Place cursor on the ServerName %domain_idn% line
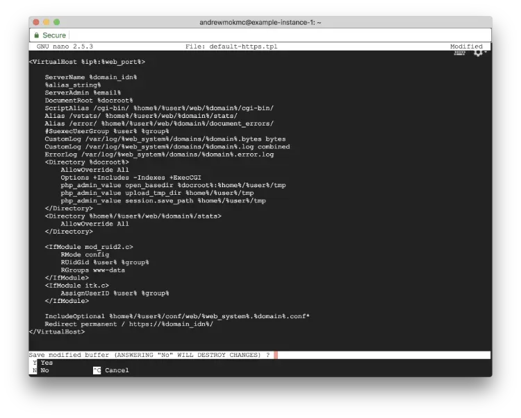The height and width of the screenshot is (418, 521). tap(91, 77)
